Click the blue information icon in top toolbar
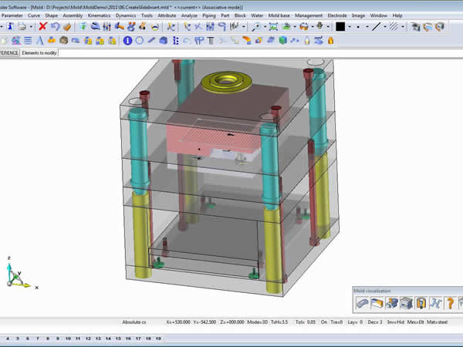This screenshot has height=347, width=463. [10, 26]
